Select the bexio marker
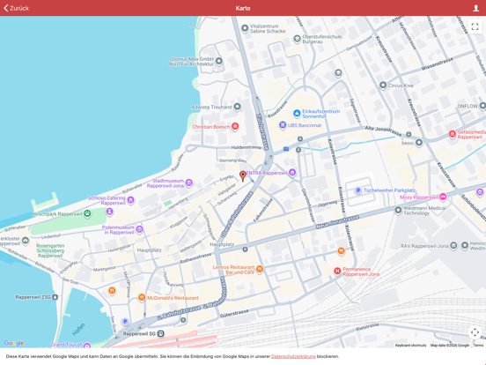This screenshot has height=365, width=486. pos(419,143)
